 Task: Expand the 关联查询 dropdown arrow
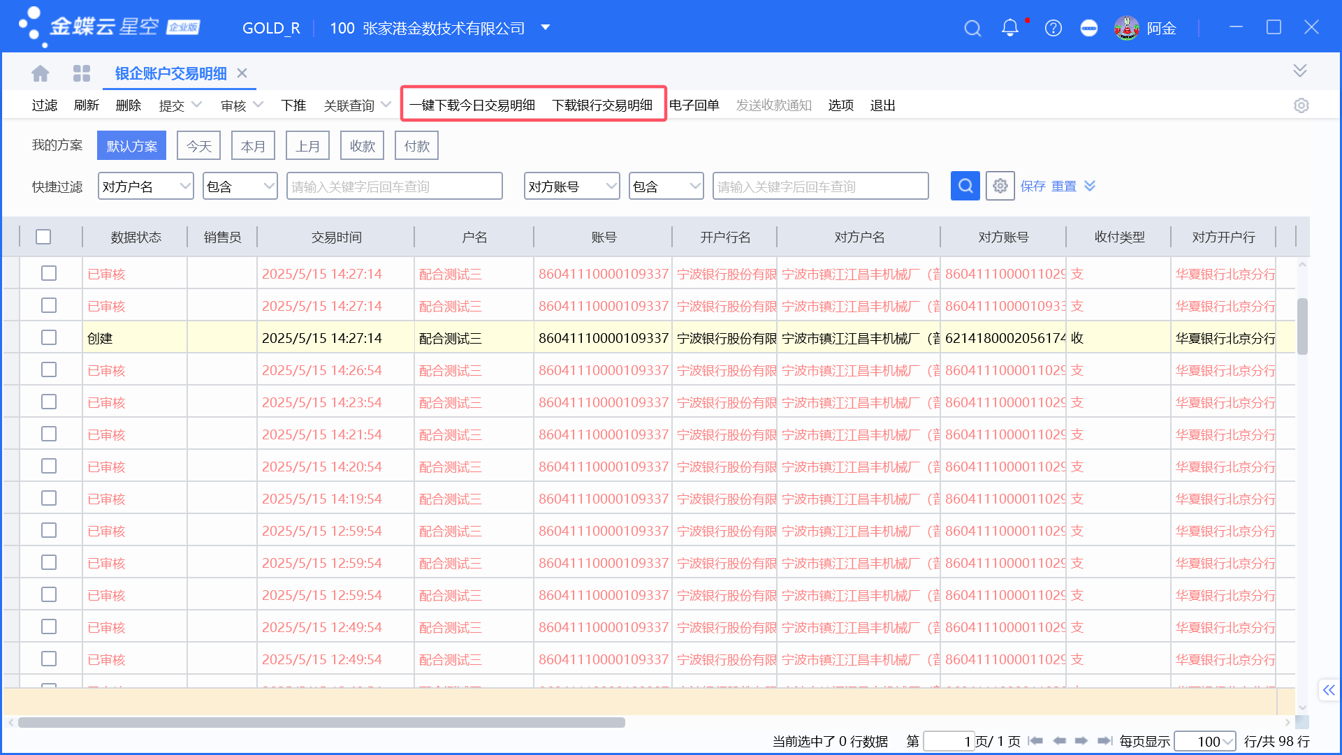pos(386,105)
